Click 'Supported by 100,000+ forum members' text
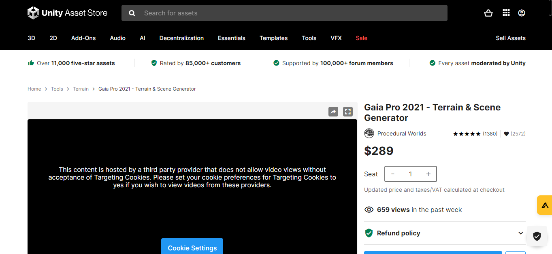Screen dimensions: 552x254 tap(338, 63)
